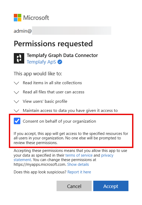Screen dimensions: 142x205
Task: Open the terms of service link
Action: 79,155
